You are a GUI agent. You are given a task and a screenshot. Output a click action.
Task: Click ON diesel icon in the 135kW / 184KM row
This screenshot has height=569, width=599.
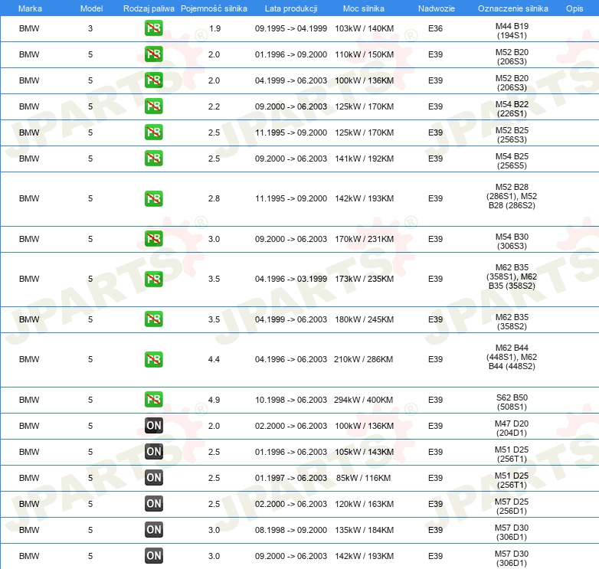click(154, 530)
